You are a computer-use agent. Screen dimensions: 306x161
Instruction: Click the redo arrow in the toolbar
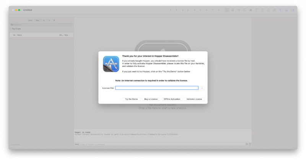188,10
